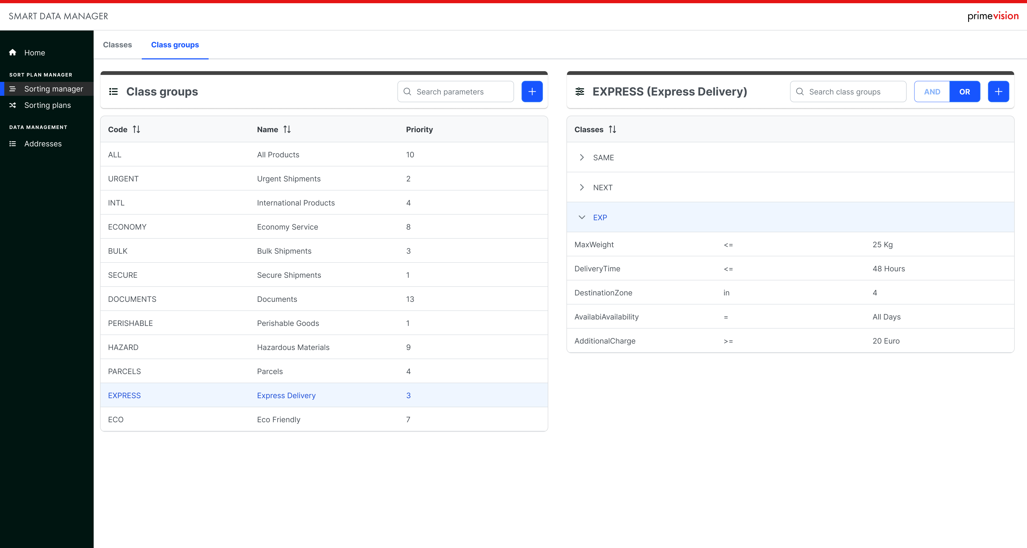Switch to the Classes tab

point(117,45)
